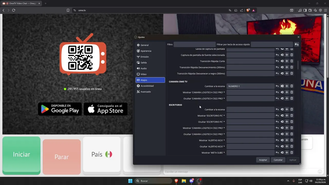Open the App Store download badge

pyautogui.click(x=106, y=109)
